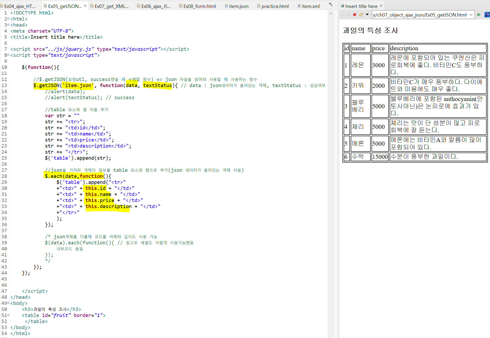Screen dimensions: 490x338
Task: Click the 2000 price cell
Action: click(380, 85)
